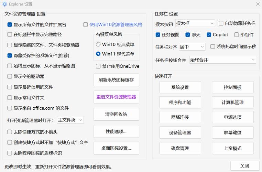262x172 pixels.
Task: Check 显示常用文件夹 box
Action: tap(10, 98)
